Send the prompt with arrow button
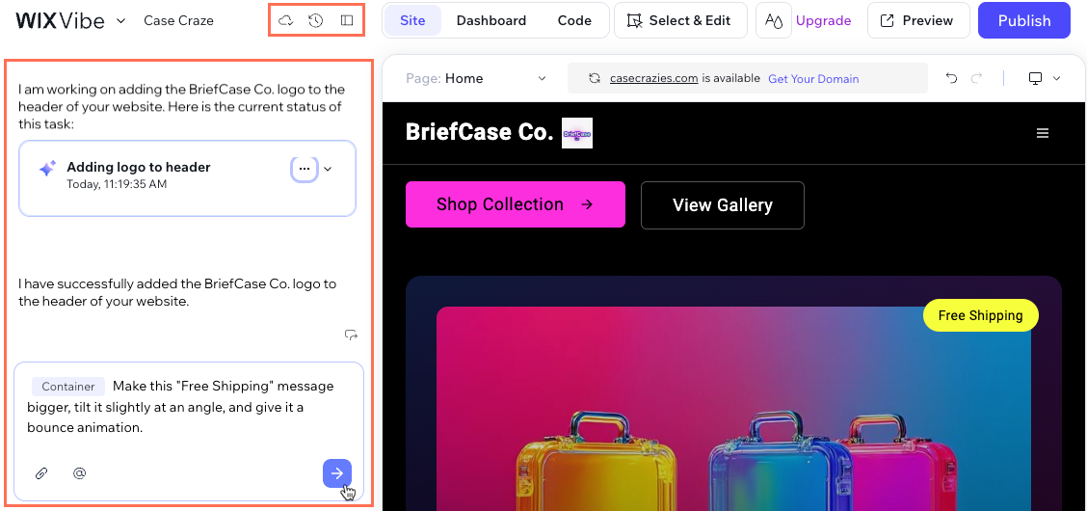 [x=337, y=473]
